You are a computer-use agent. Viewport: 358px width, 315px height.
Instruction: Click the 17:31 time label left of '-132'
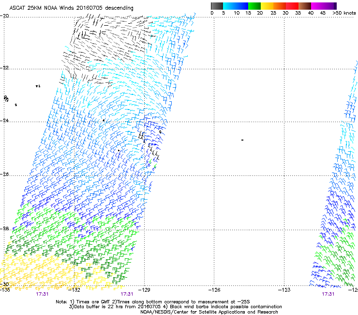point(42,294)
